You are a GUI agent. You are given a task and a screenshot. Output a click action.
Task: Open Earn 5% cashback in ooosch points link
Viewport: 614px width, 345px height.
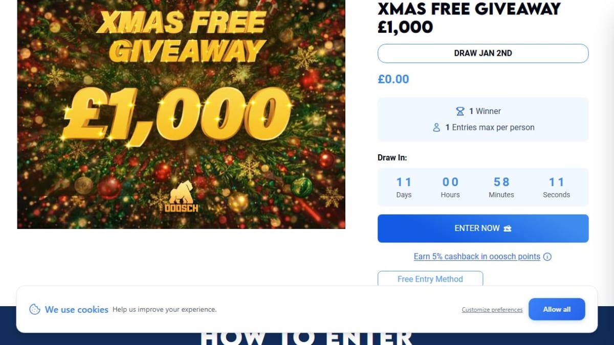(477, 257)
